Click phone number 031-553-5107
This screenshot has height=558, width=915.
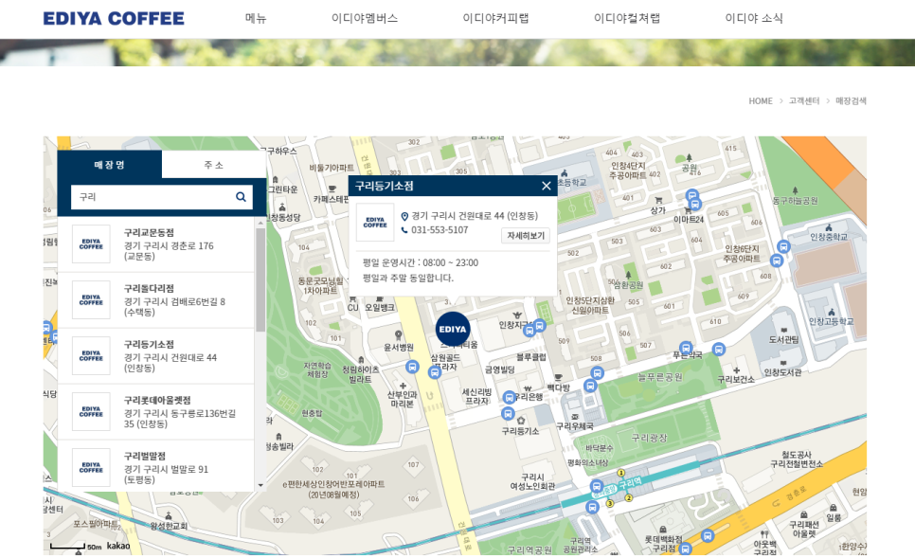tap(440, 230)
